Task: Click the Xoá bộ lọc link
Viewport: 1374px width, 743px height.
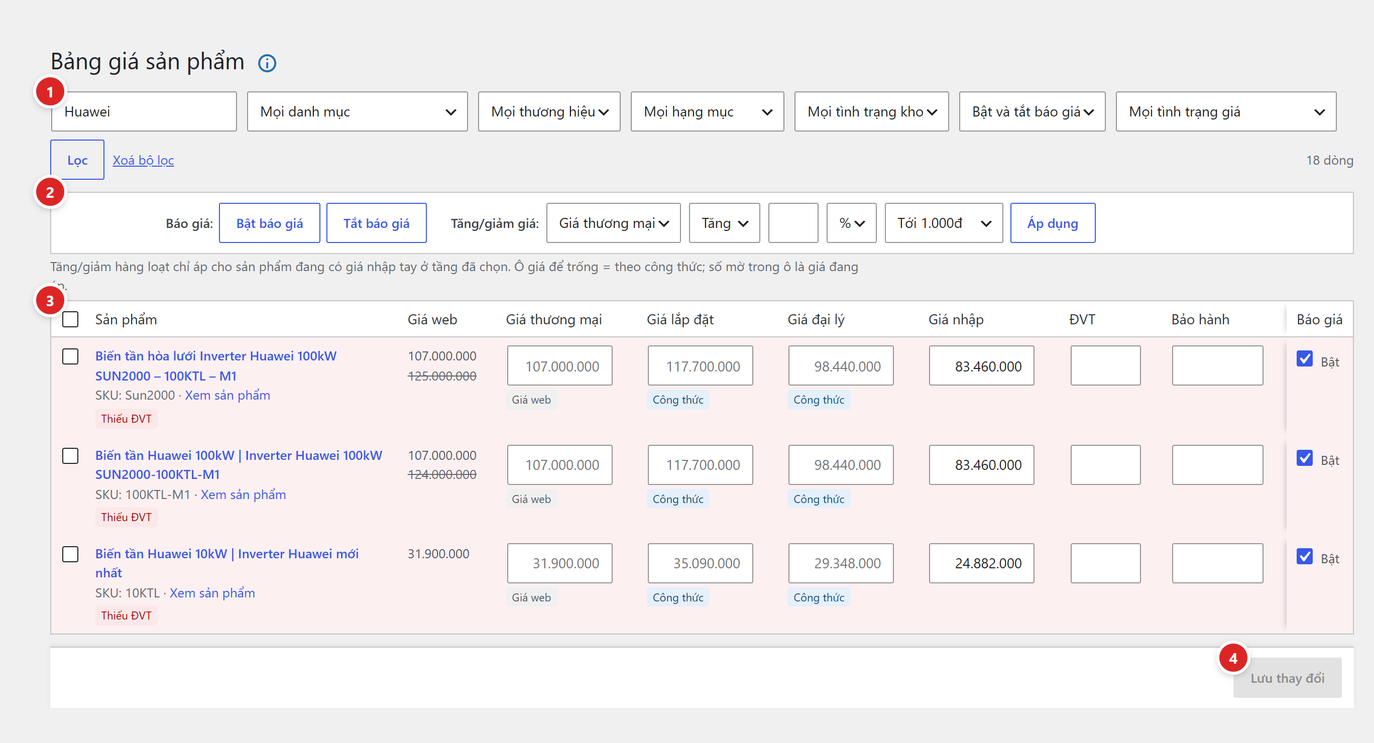Action: point(144,160)
